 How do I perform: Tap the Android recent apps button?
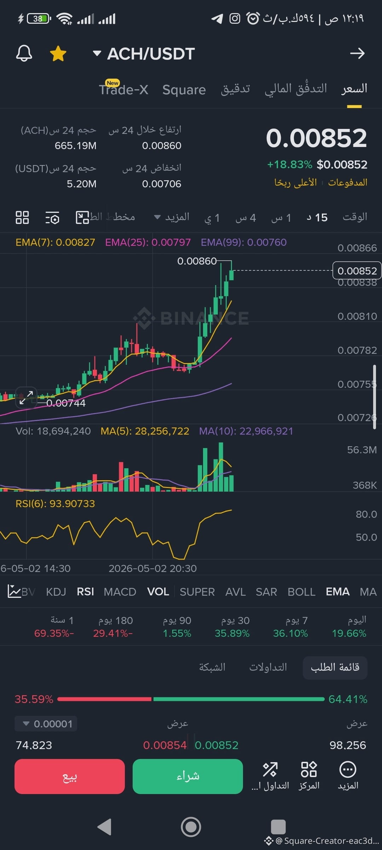[x=278, y=827]
